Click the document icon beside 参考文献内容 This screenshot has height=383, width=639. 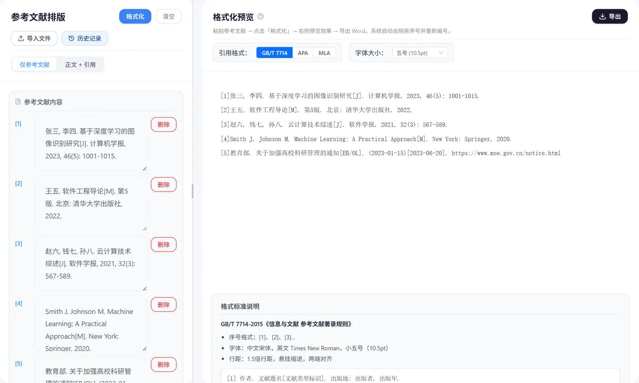[x=18, y=102]
